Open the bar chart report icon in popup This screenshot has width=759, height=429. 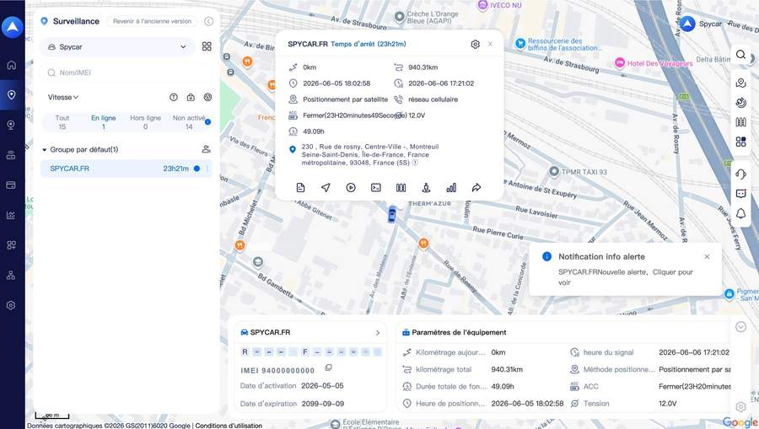(451, 188)
